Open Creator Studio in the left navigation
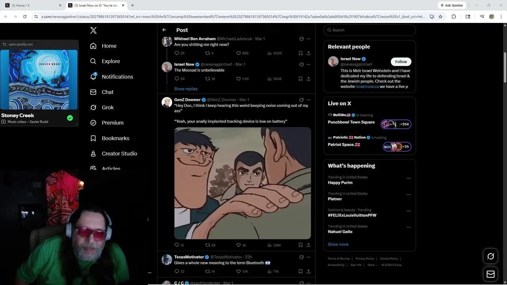Image resolution: width=507 pixels, height=285 pixels. coord(114,154)
